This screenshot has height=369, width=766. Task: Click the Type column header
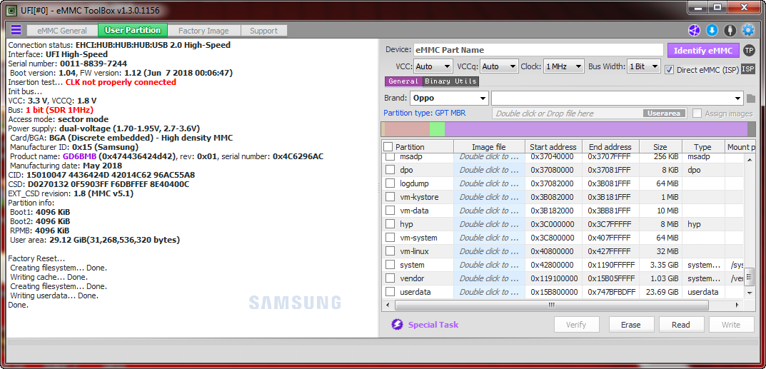pos(703,147)
